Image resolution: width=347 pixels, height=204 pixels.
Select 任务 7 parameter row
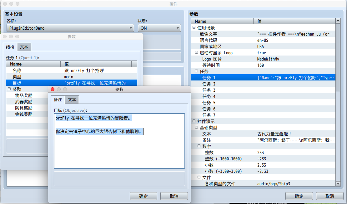point(263,115)
